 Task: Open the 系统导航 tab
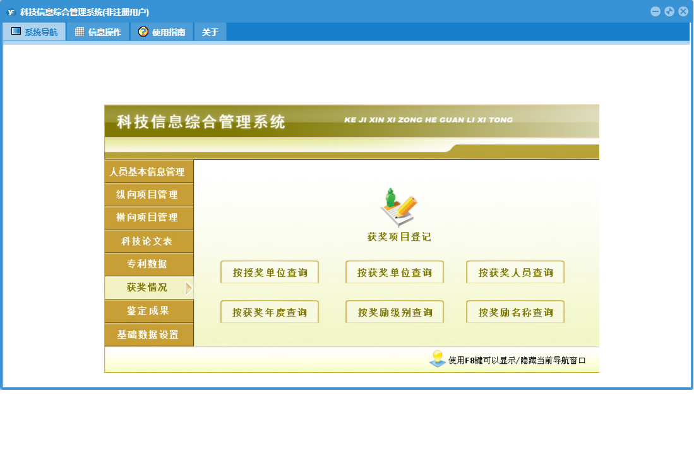click(x=35, y=32)
